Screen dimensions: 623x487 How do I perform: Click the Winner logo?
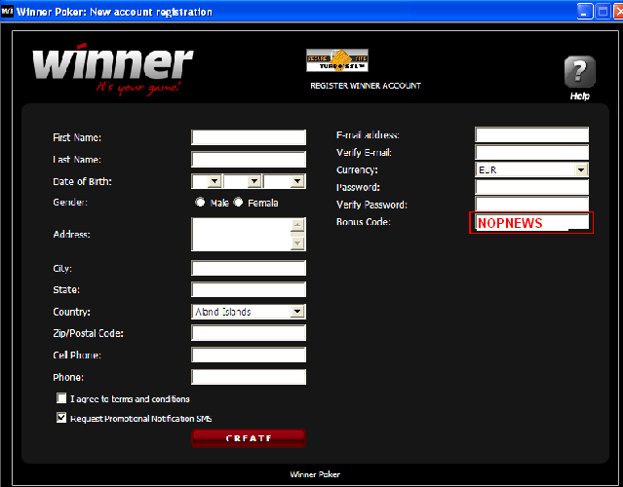113,67
